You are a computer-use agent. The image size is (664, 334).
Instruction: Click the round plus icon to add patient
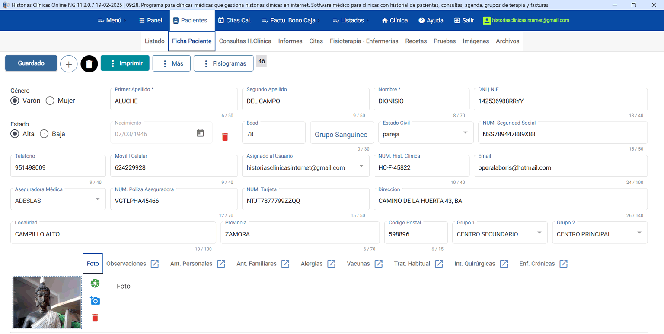(x=69, y=64)
